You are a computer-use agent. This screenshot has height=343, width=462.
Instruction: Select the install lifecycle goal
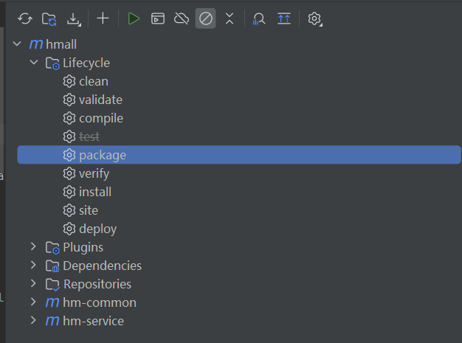(94, 192)
